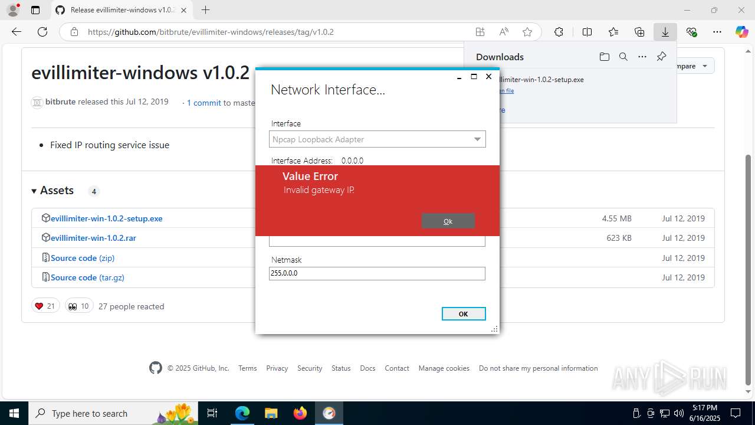Open Manage cookies in the footer
This screenshot has width=755, height=425.
444,368
